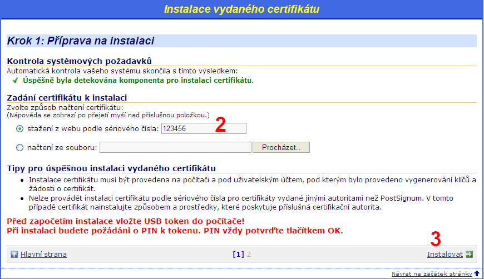Image resolution: width=484 pixels, height=279 pixels.
Task: Click heading Krok 1: Příprava na instalaci
Action: [81, 41]
